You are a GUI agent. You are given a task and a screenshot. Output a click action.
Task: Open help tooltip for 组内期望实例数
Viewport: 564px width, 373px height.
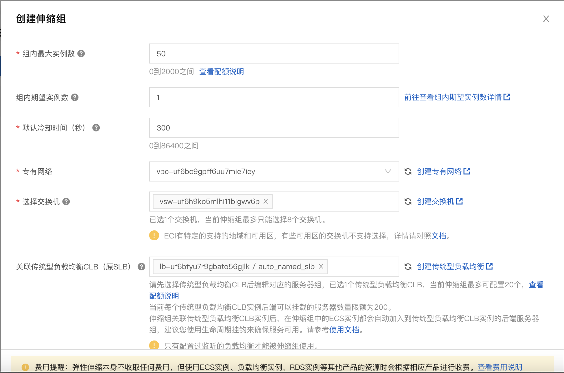point(75,97)
